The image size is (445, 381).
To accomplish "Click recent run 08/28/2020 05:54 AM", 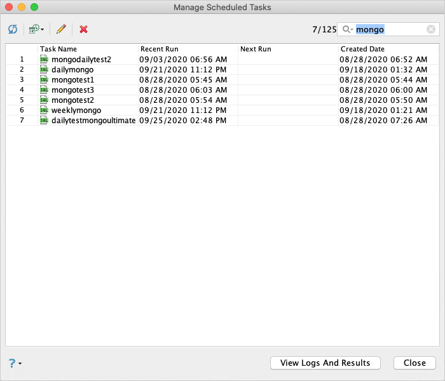I will pos(183,100).
